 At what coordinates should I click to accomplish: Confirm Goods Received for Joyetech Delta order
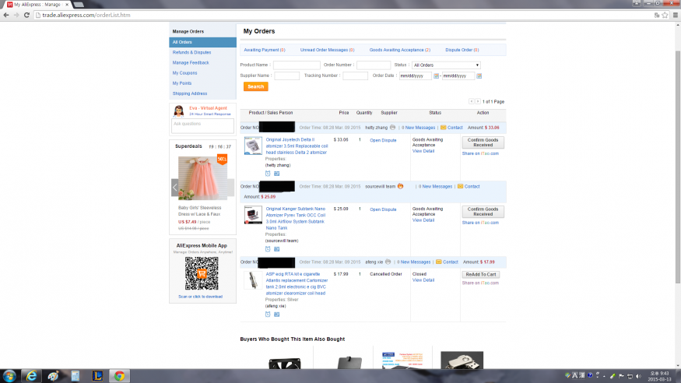pos(483,142)
